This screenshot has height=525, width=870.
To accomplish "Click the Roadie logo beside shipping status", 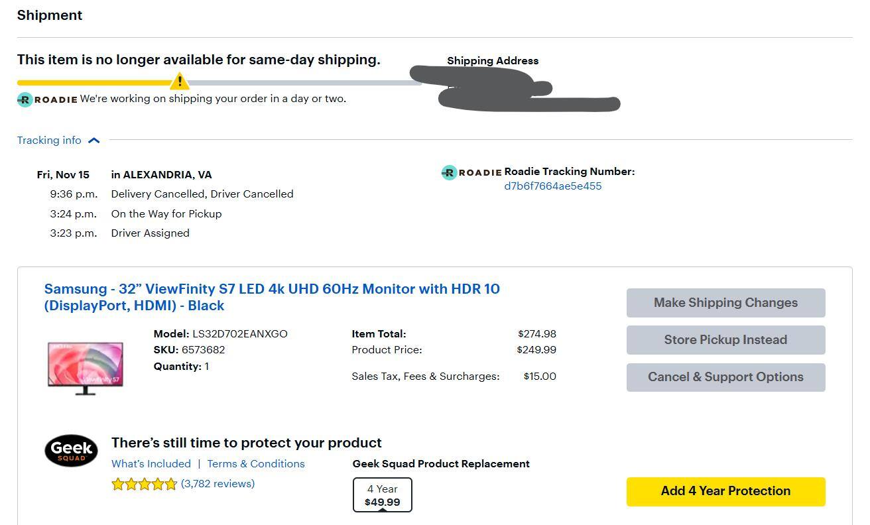I will [x=47, y=99].
